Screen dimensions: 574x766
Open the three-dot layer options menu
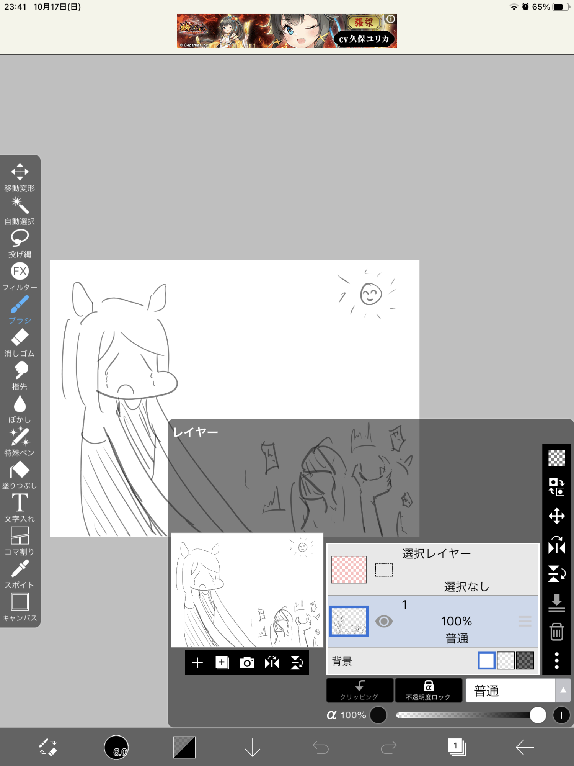(x=556, y=661)
